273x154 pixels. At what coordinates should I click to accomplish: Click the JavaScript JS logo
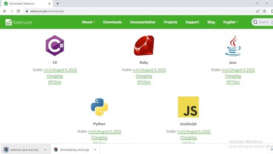point(188,107)
